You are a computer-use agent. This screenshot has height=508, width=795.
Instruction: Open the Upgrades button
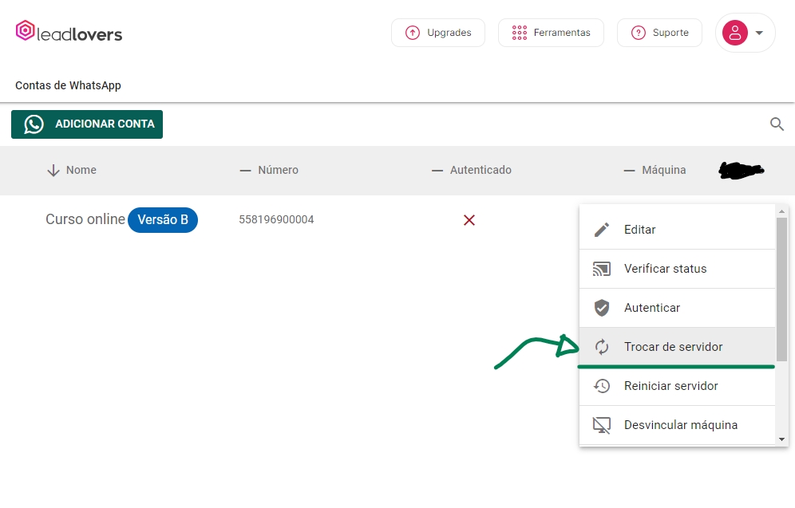(x=438, y=33)
